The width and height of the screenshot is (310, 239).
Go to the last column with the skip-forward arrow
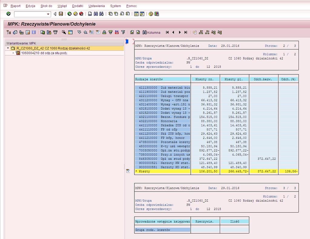(x=186, y=32)
